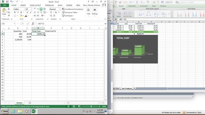
Task: Open the Font Color dropdown arrow
Action: click(x=28, y=16)
